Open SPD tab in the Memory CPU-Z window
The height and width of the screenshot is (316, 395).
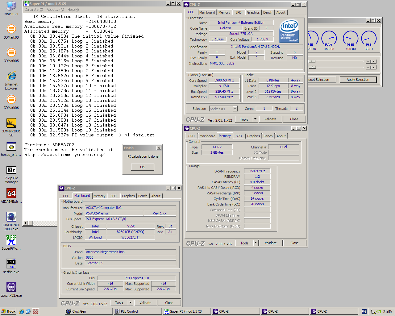(239, 136)
